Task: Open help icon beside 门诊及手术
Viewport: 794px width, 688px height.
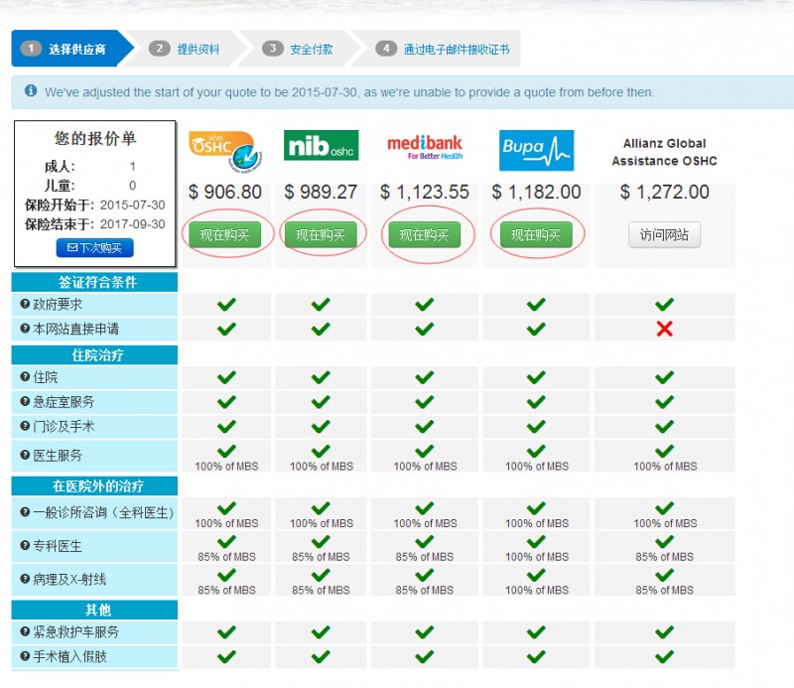Action: tap(25, 426)
